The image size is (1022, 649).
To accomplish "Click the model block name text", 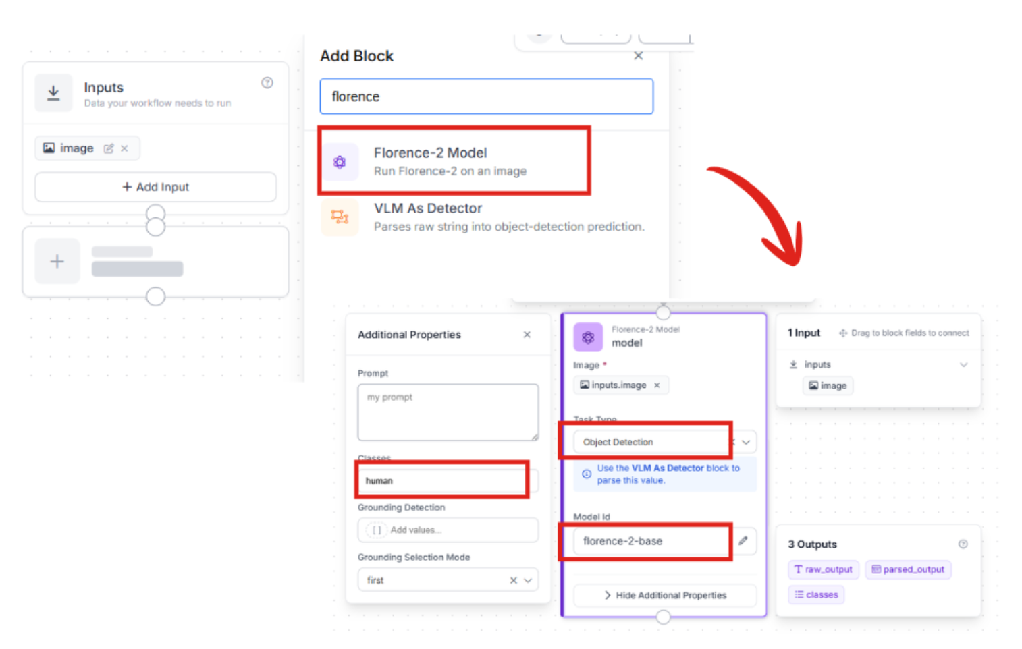I will 627,343.
